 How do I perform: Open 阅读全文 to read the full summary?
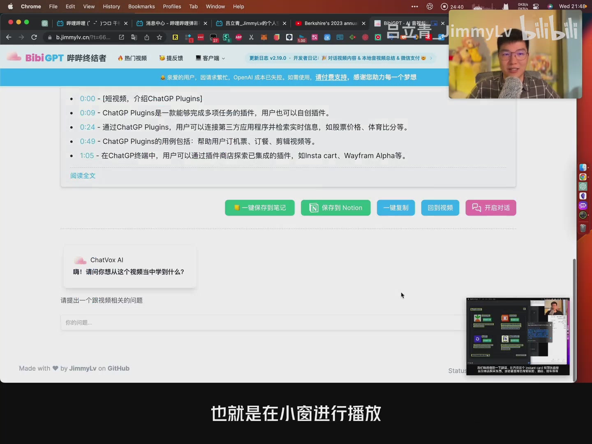pyautogui.click(x=83, y=176)
